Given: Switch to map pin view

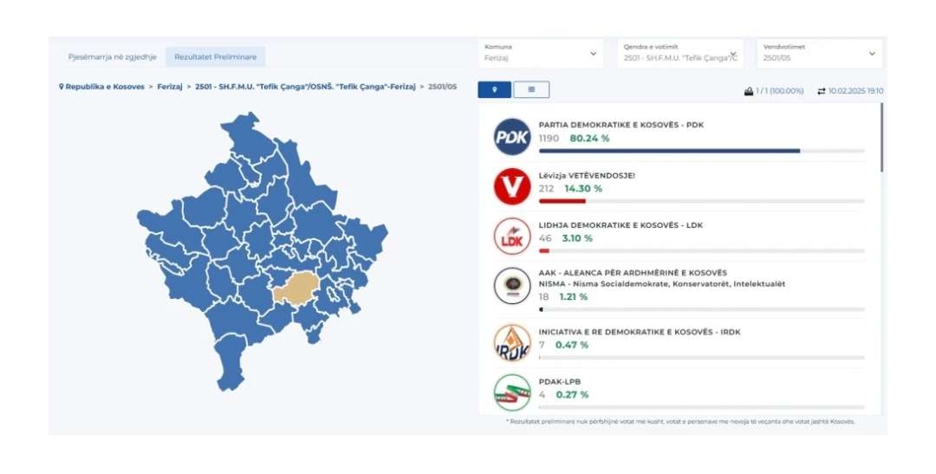Looking at the screenshot, I should (x=495, y=89).
